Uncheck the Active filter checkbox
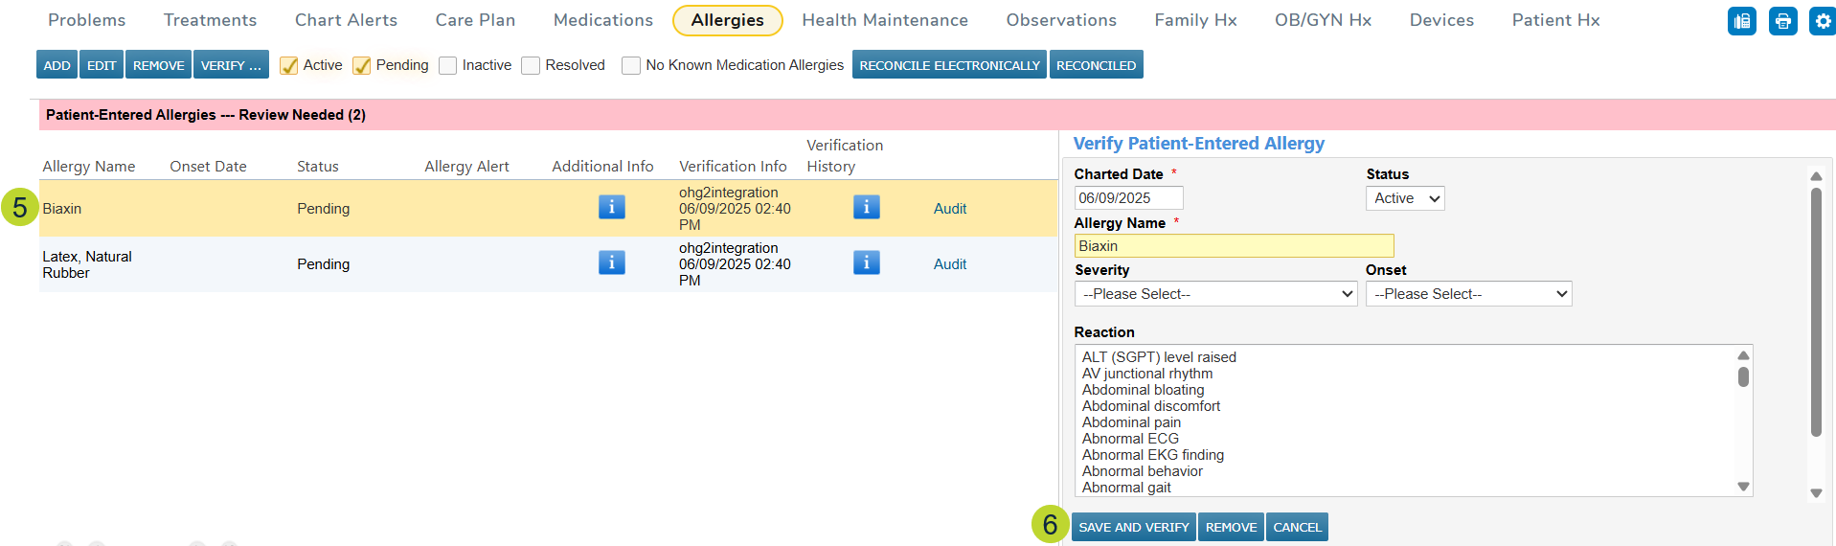 coord(288,65)
